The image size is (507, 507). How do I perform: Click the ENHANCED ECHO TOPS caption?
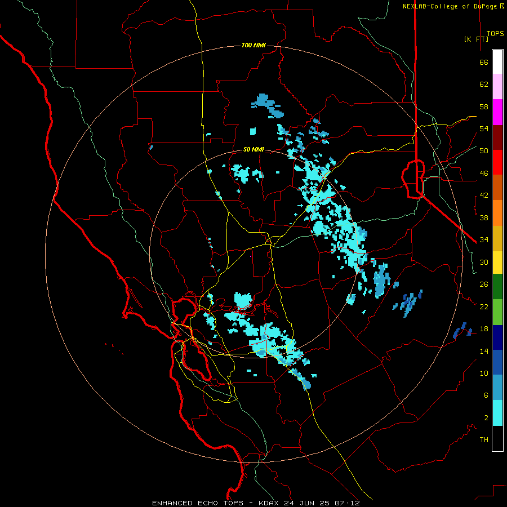pyautogui.click(x=198, y=503)
